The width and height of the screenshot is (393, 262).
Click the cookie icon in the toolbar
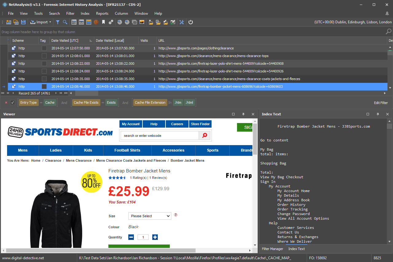pyautogui.click(x=96, y=22)
